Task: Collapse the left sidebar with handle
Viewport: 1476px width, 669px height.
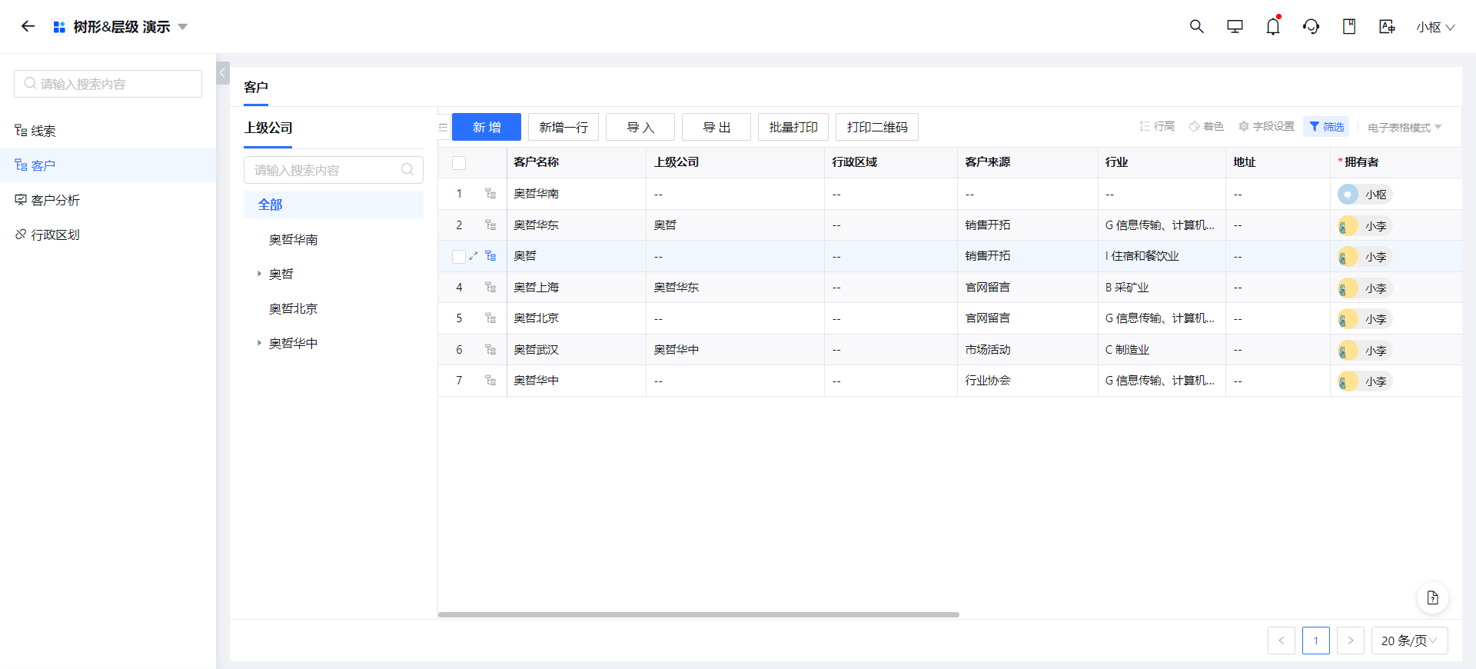Action: (223, 73)
